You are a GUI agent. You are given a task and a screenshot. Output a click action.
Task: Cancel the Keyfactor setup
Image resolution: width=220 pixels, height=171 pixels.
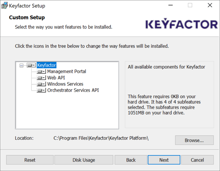coord(197,160)
